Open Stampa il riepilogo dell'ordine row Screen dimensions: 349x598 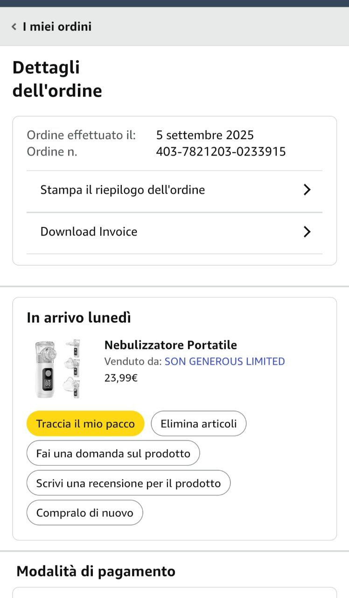pyautogui.click(x=122, y=190)
